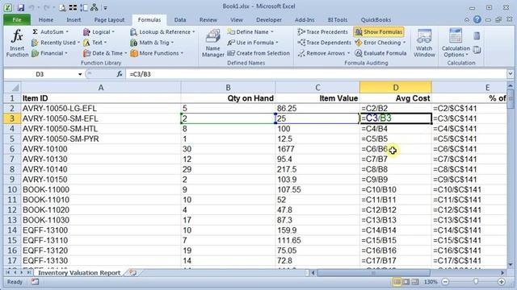Viewport: 517px width, 290px height.
Task: Select column B header
Action: coord(228,88)
